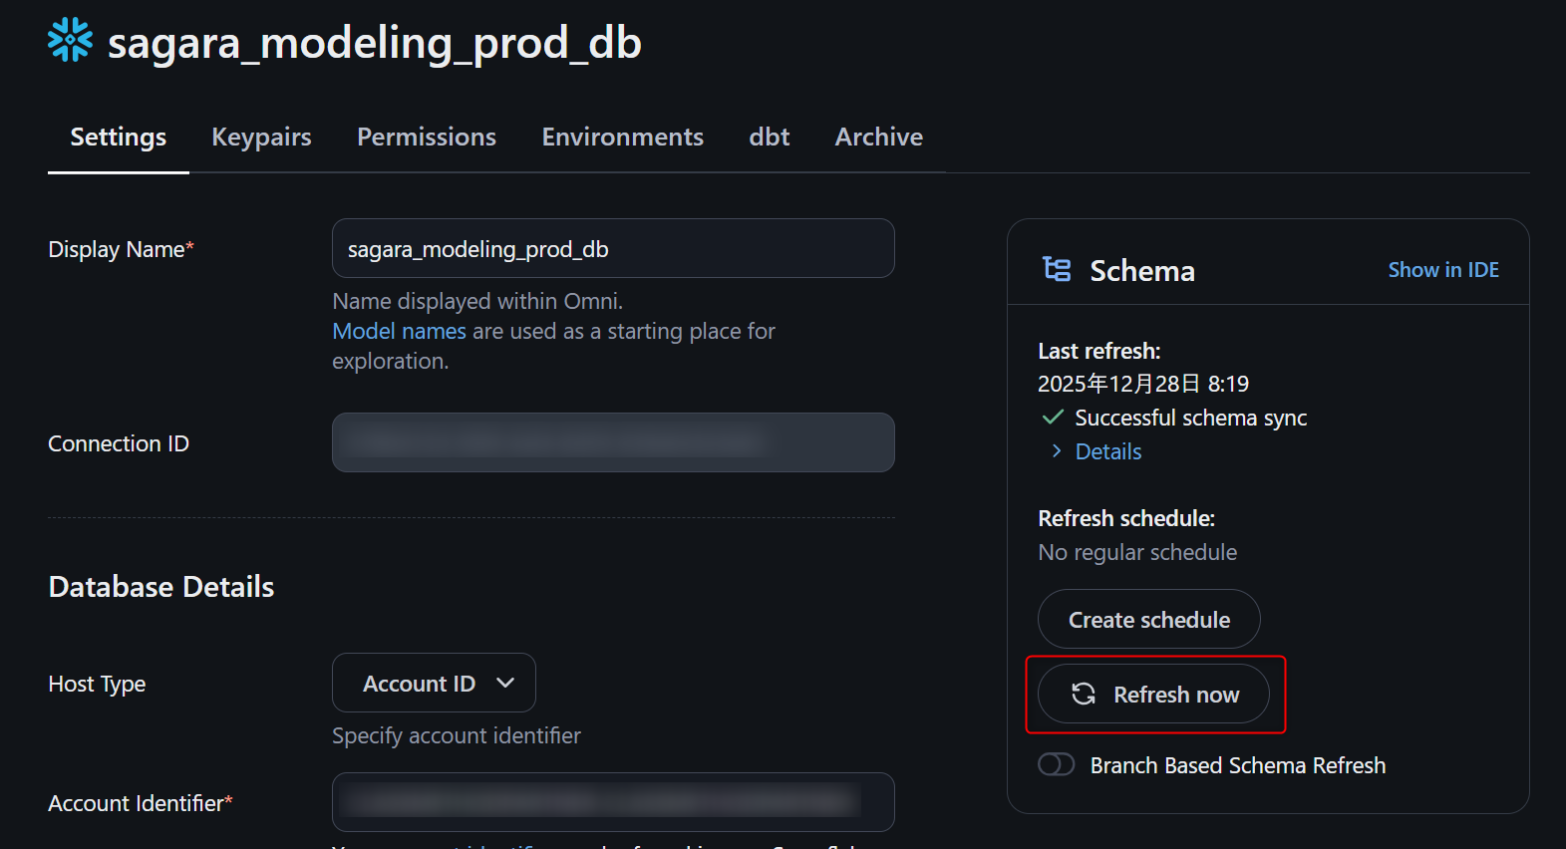Click the refresh arrows icon
The width and height of the screenshot is (1566, 849).
coord(1084,694)
